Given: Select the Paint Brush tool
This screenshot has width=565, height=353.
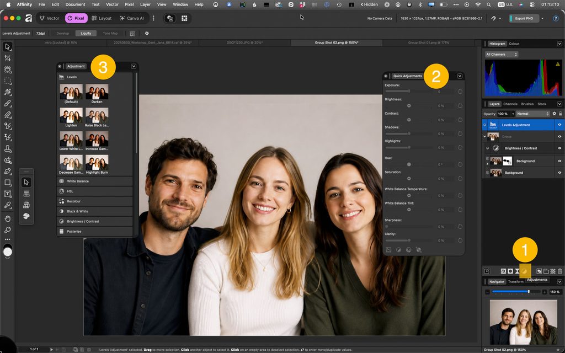Looking at the screenshot, I should click(8, 103).
